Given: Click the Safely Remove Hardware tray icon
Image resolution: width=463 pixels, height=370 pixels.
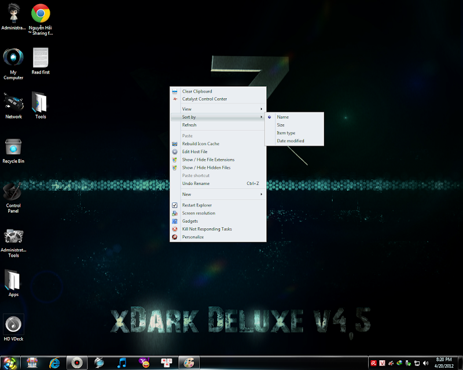Looking at the screenshot, I should click(x=409, y=363).
